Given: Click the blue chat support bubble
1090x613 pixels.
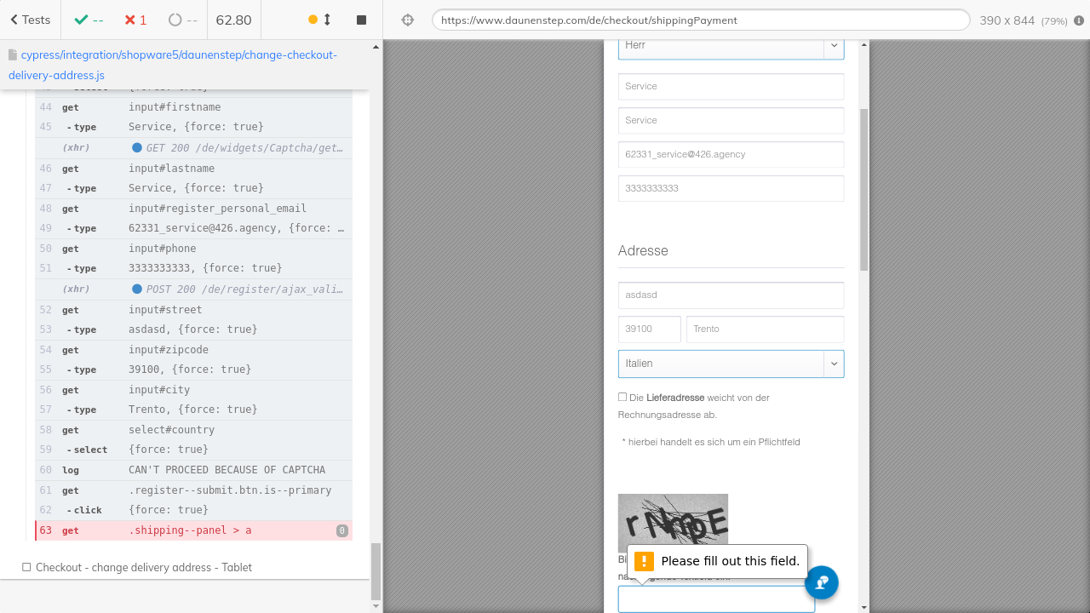Looking at the screenshot, I should (x=822, y=582).
